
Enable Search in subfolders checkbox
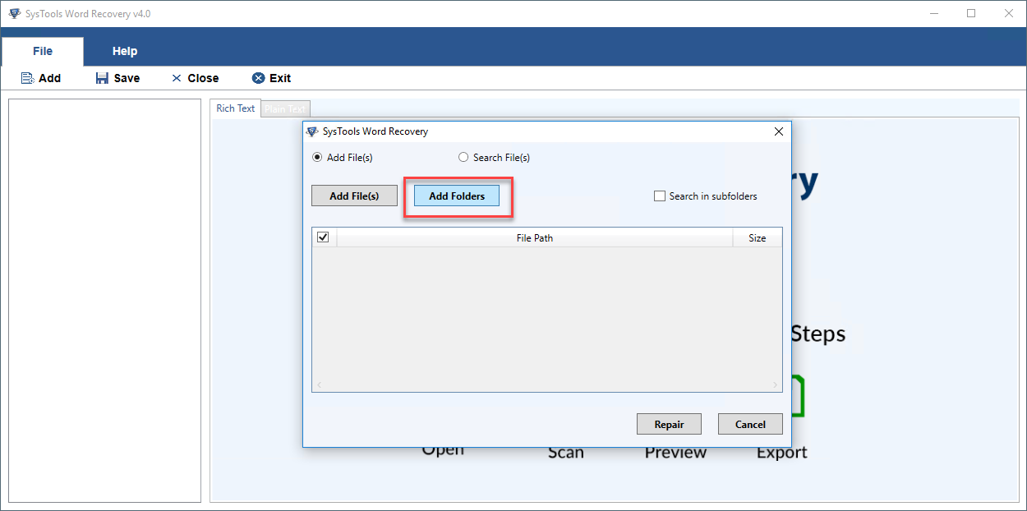pyautogui.click(x=659, y=196)
